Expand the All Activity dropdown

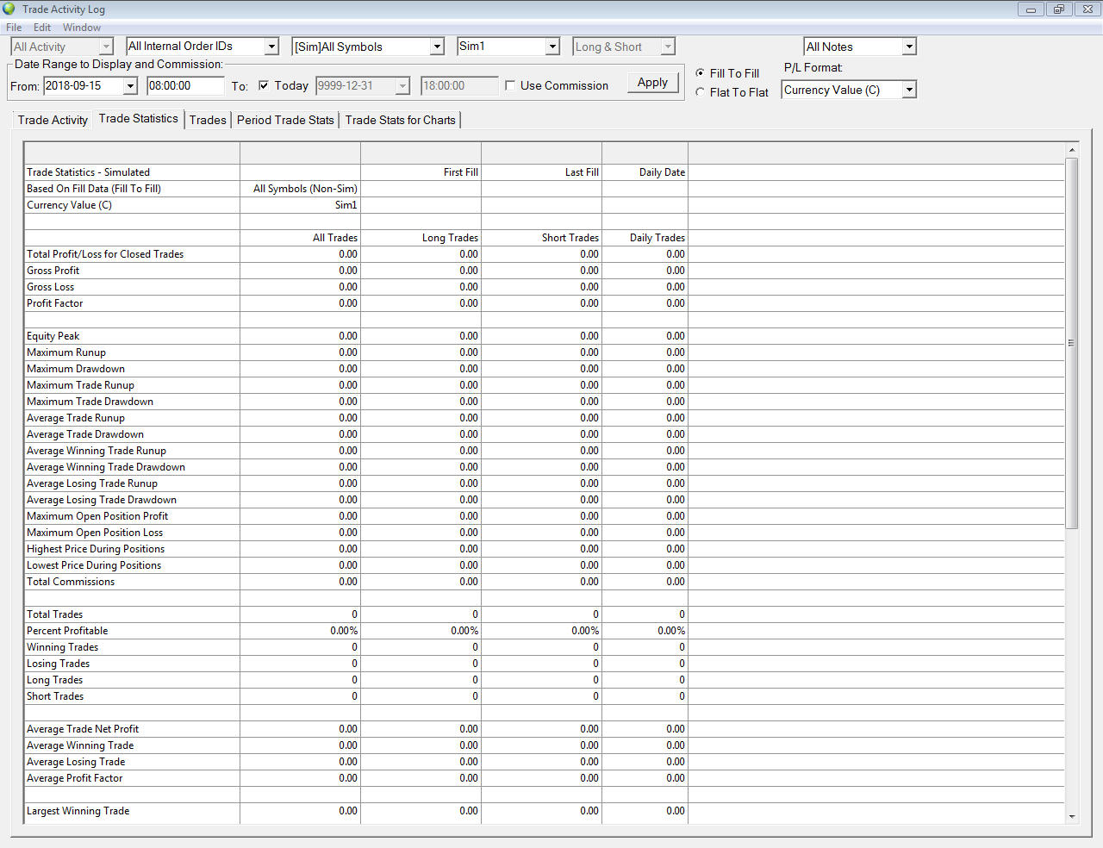click(106, 47)
